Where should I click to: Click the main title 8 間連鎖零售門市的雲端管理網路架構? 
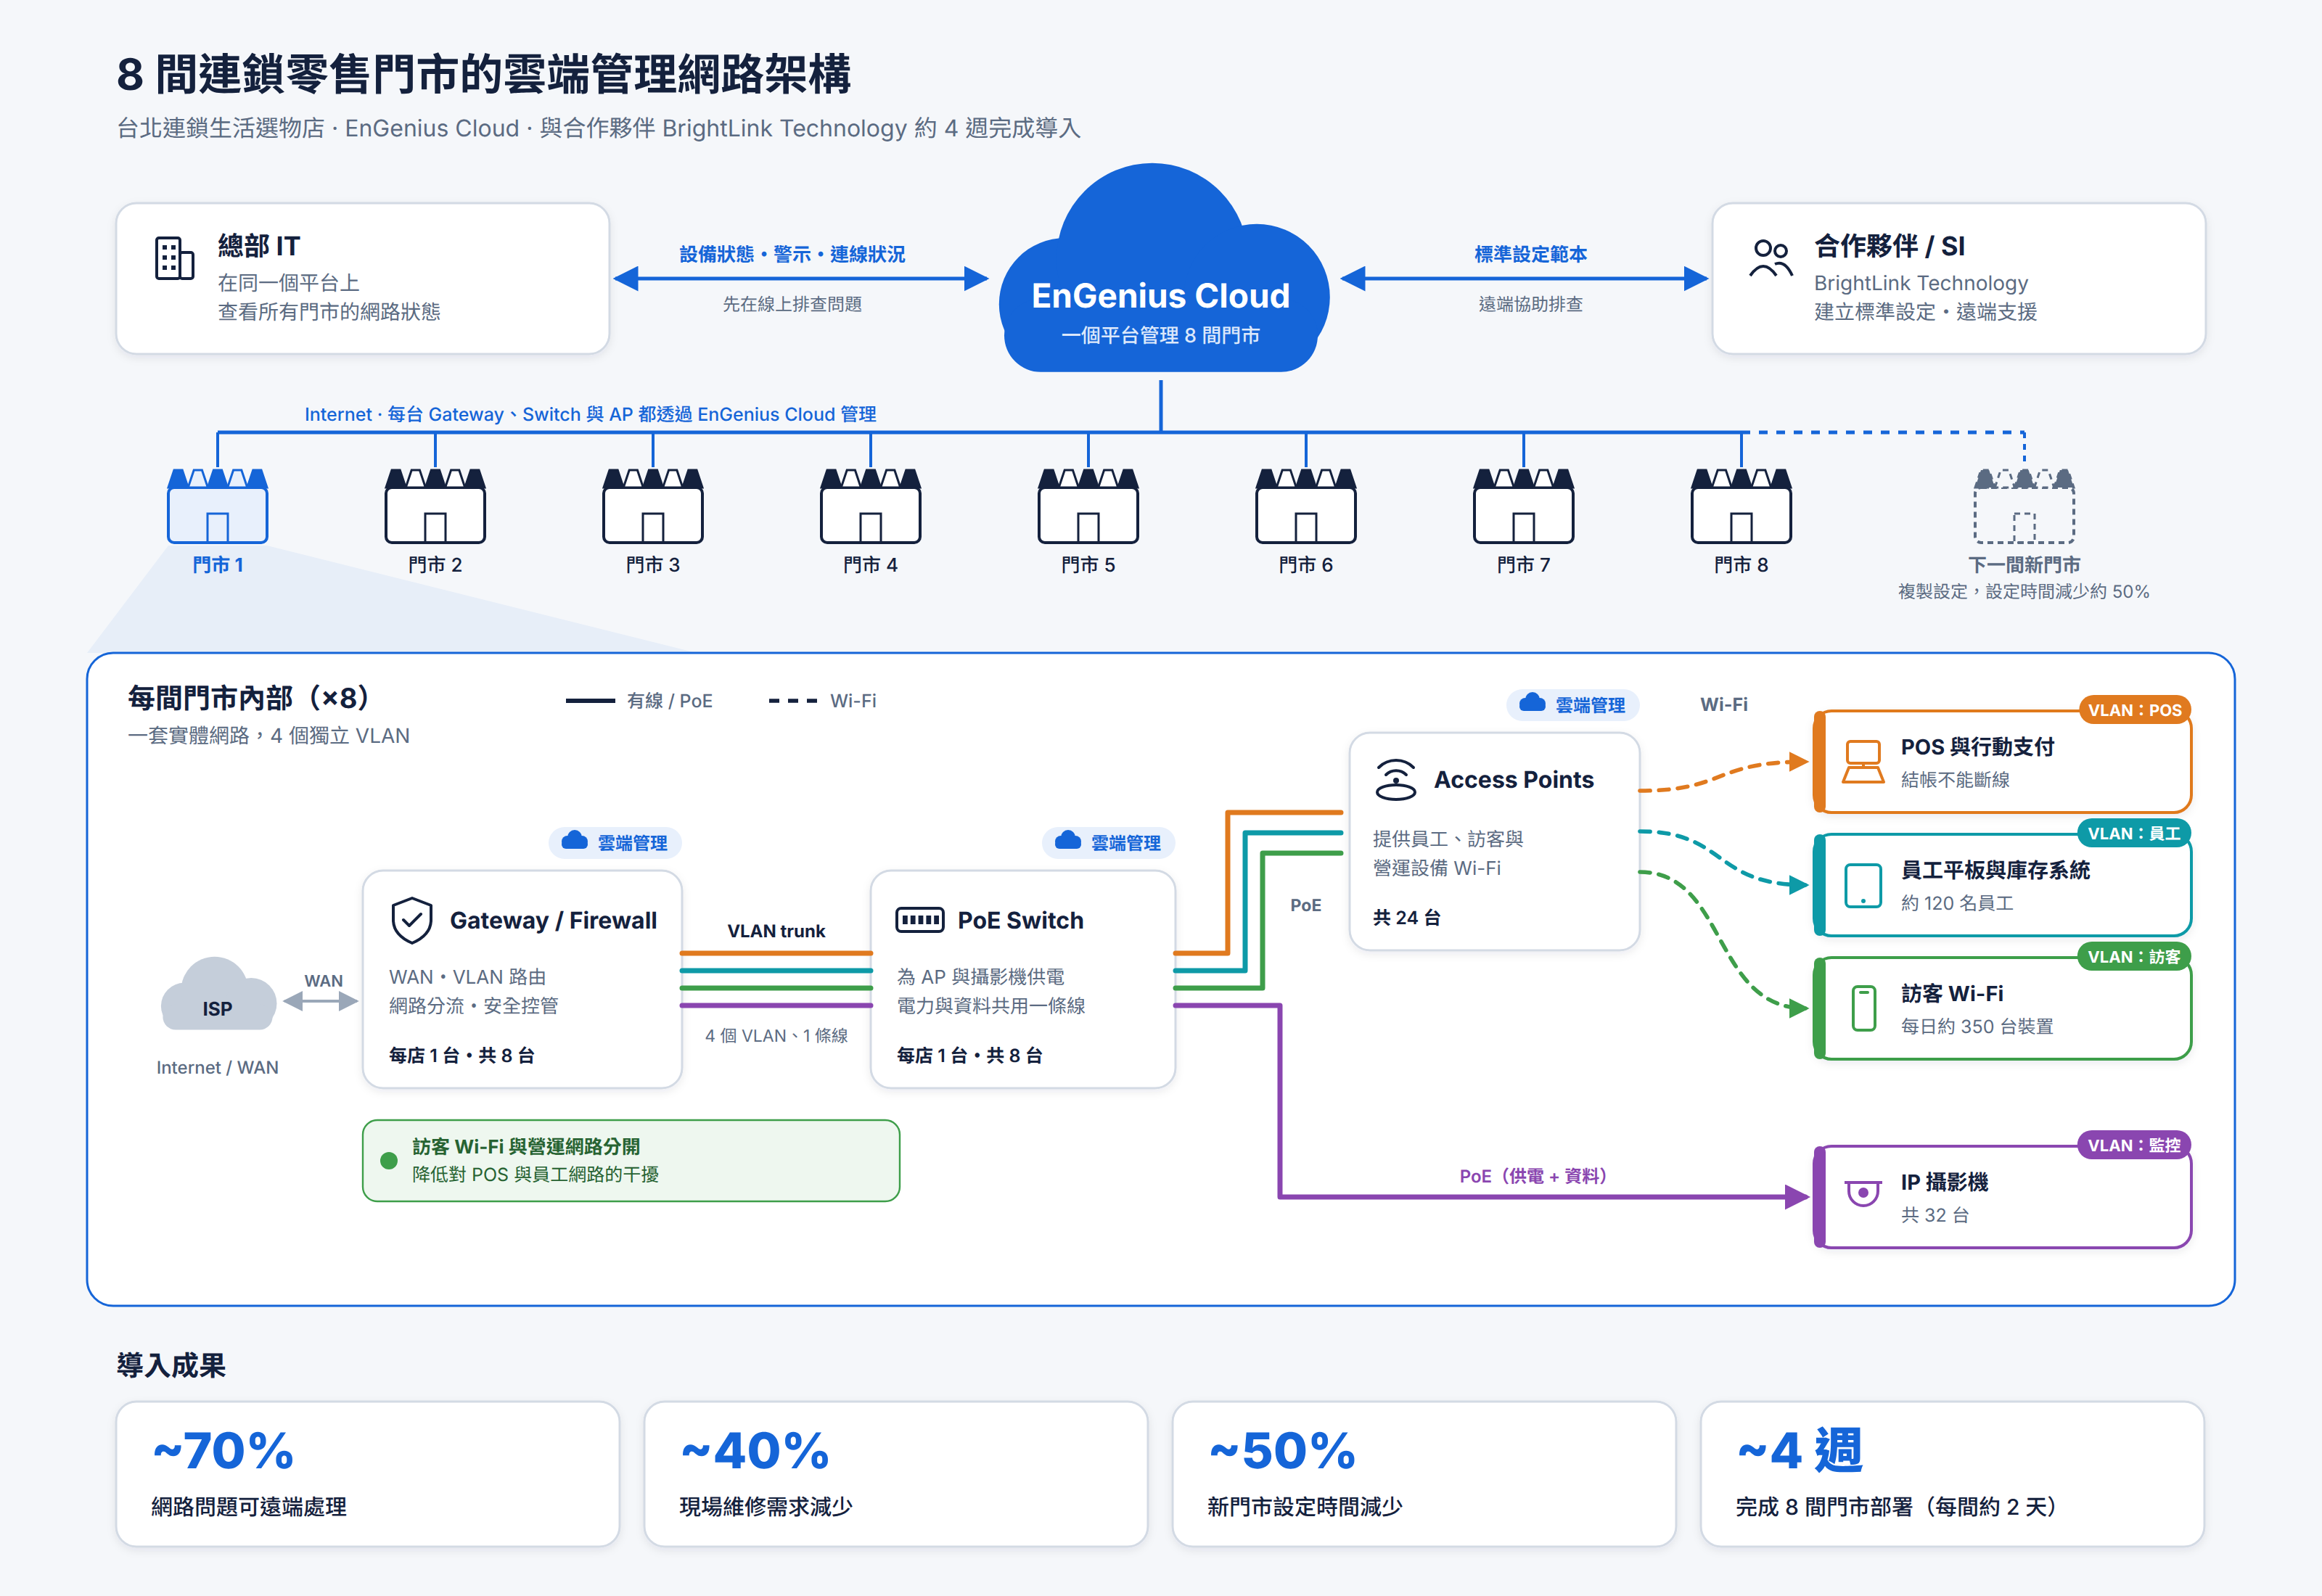tap(484, 74)
